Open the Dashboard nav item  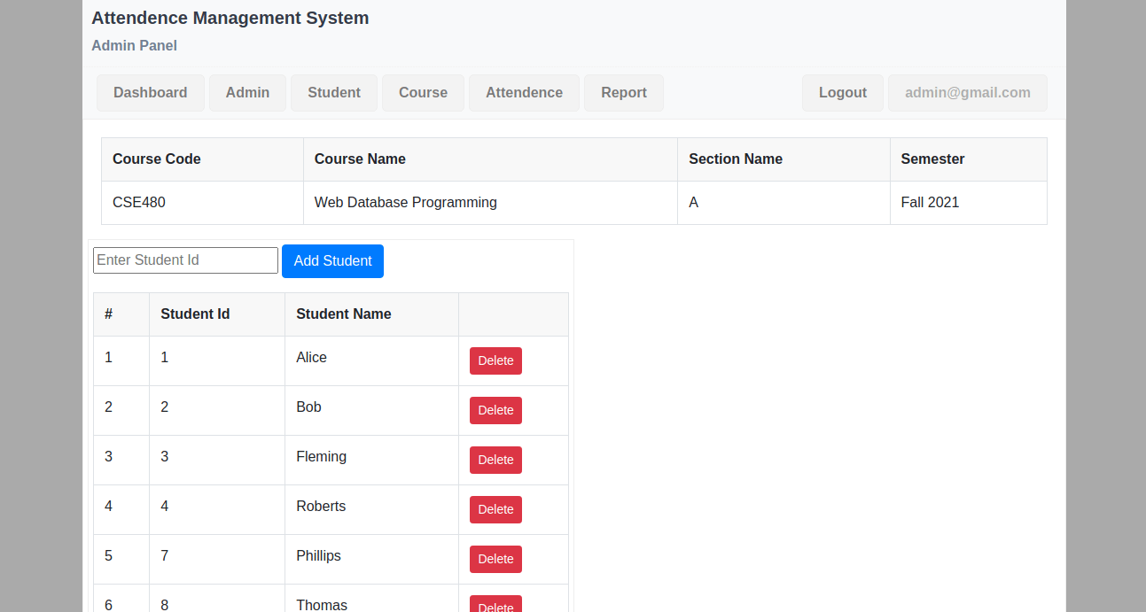point(150,93)
